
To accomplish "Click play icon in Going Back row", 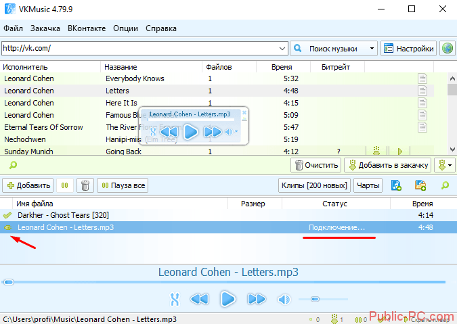I will pos(400,151).
